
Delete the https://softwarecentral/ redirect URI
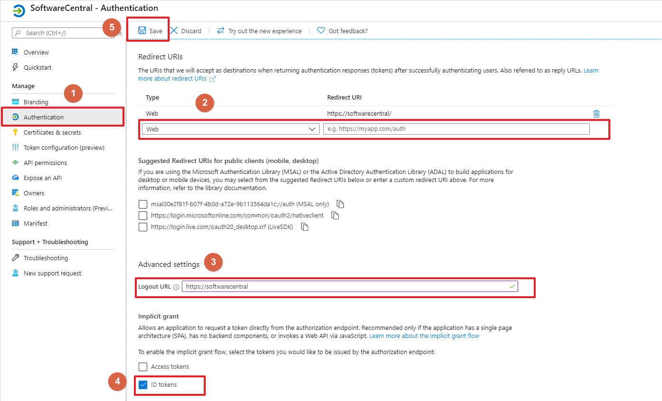click(x=596, y=114)
